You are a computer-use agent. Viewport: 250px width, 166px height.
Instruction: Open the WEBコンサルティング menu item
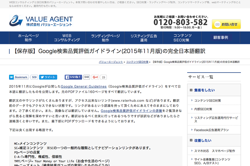coord(67,38)
